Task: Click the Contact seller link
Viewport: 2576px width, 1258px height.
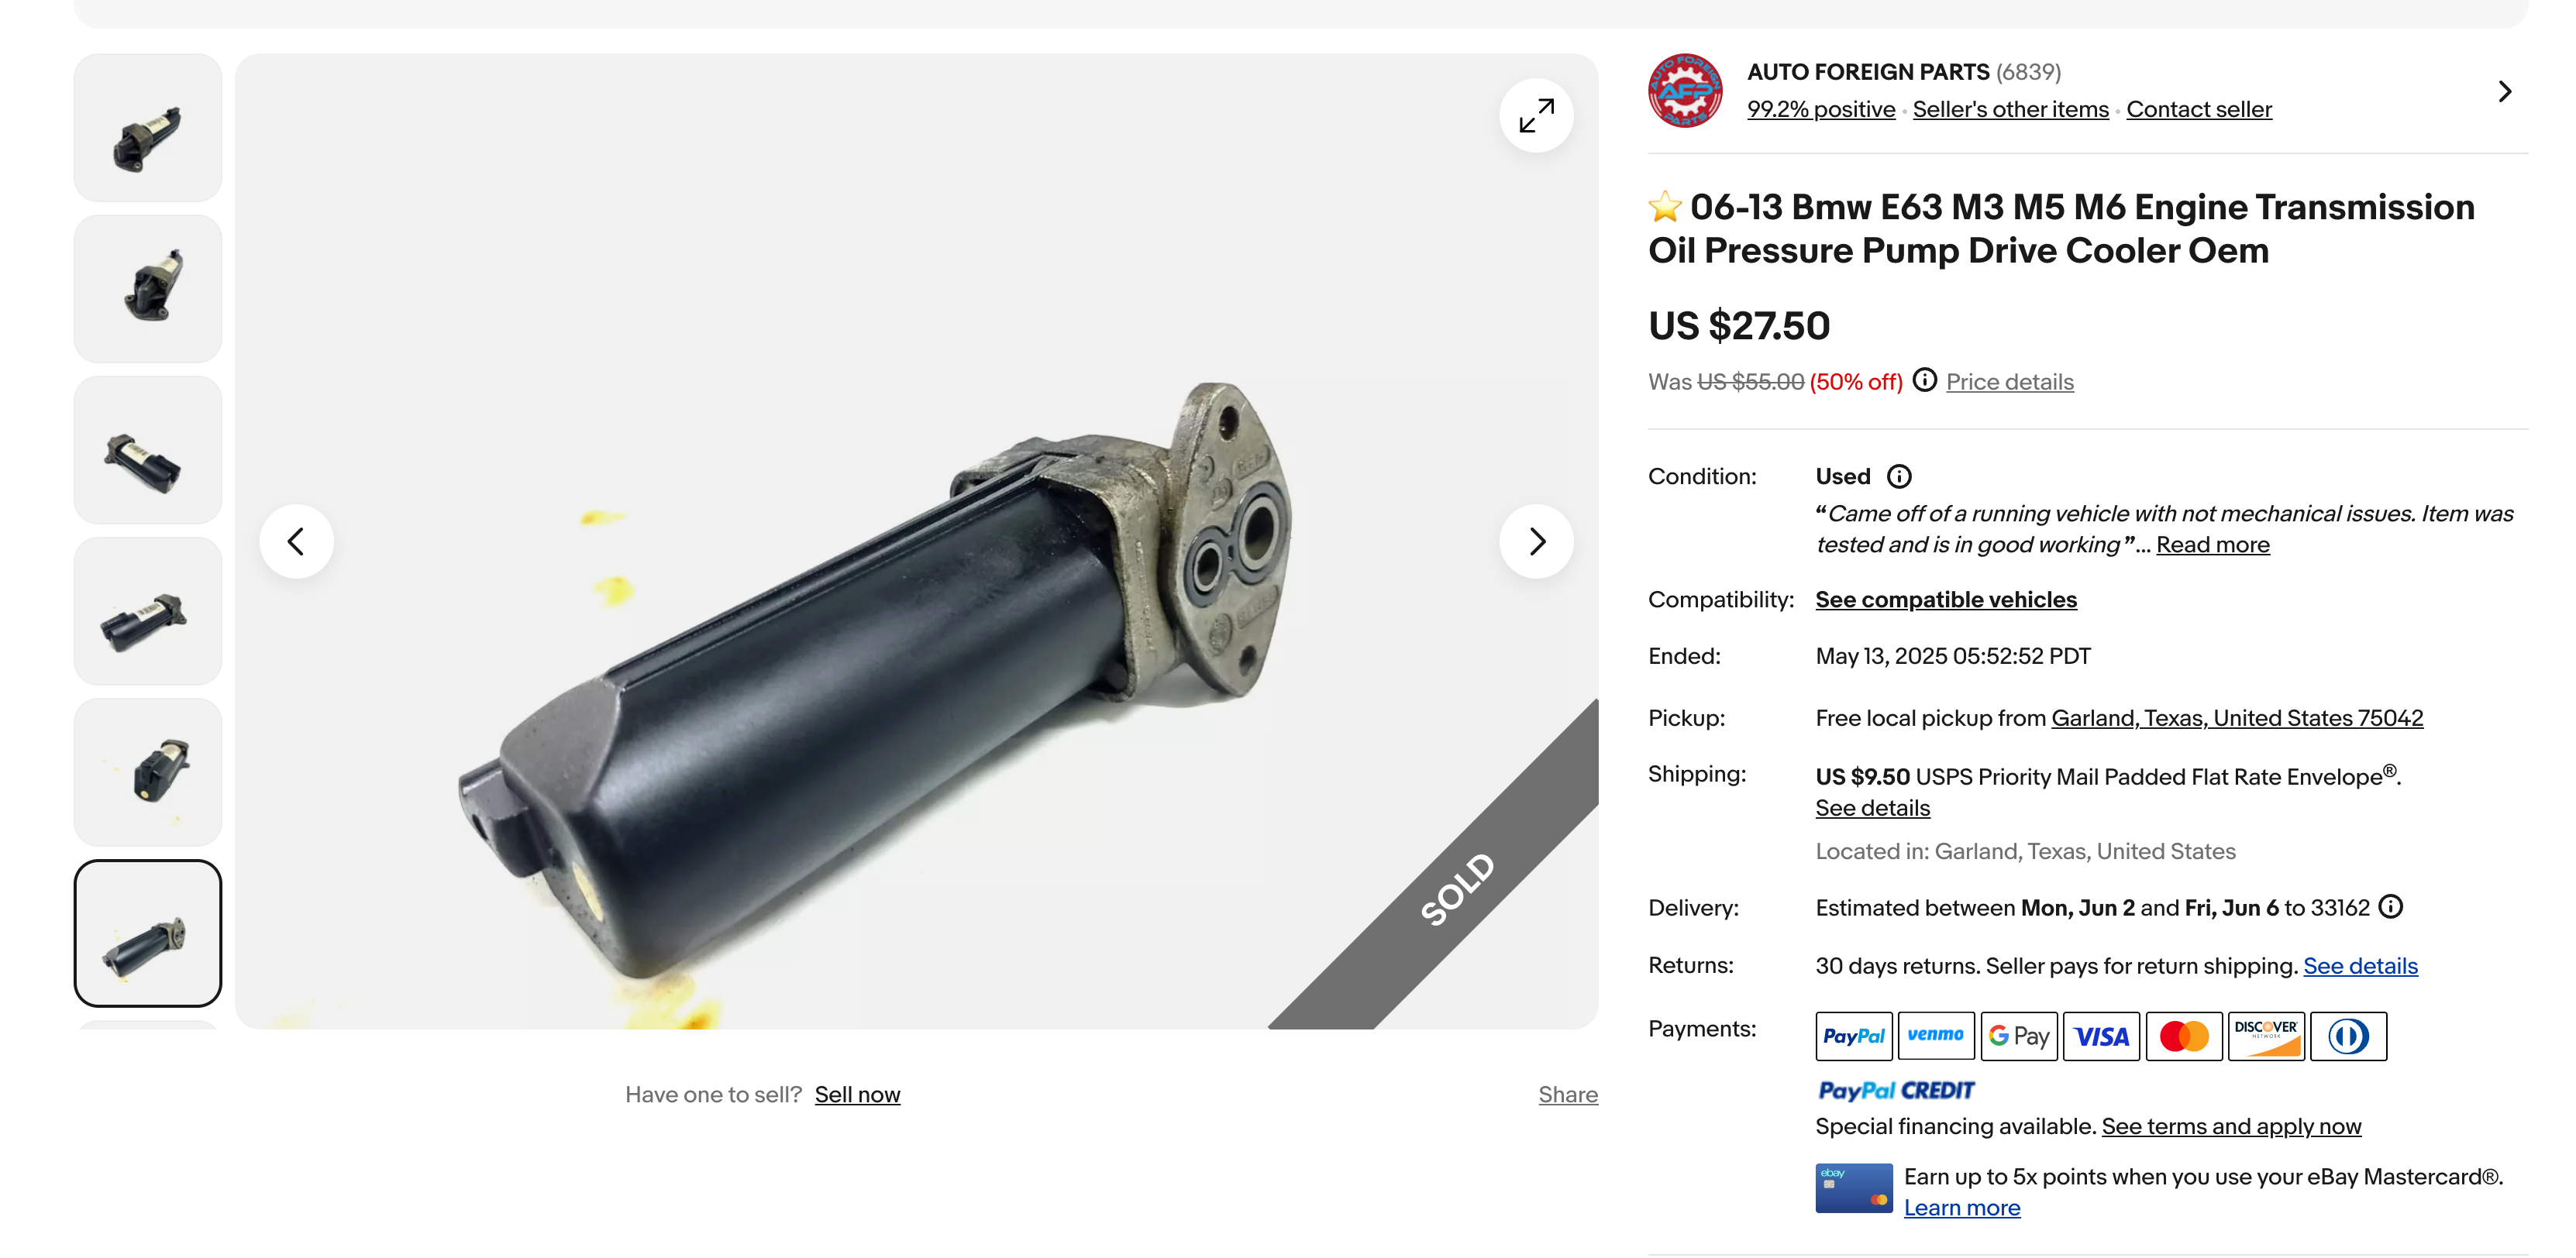Action: coord(2198,109)
